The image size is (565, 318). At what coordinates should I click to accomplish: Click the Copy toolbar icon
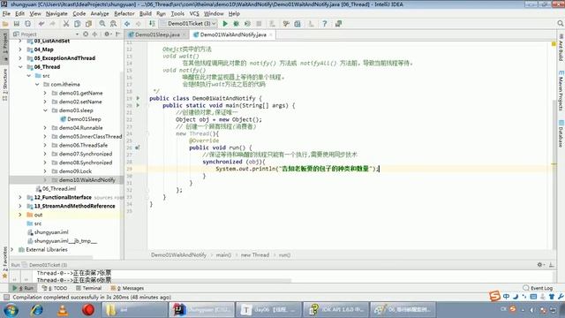[x=77, y=24]
